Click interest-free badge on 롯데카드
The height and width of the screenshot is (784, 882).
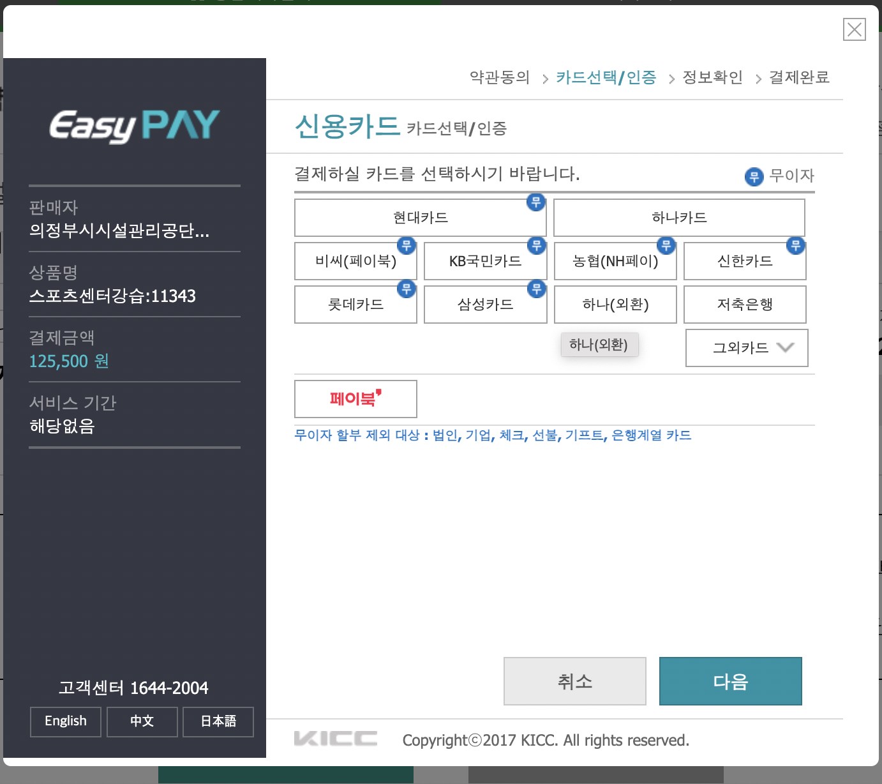click(407, 289)
